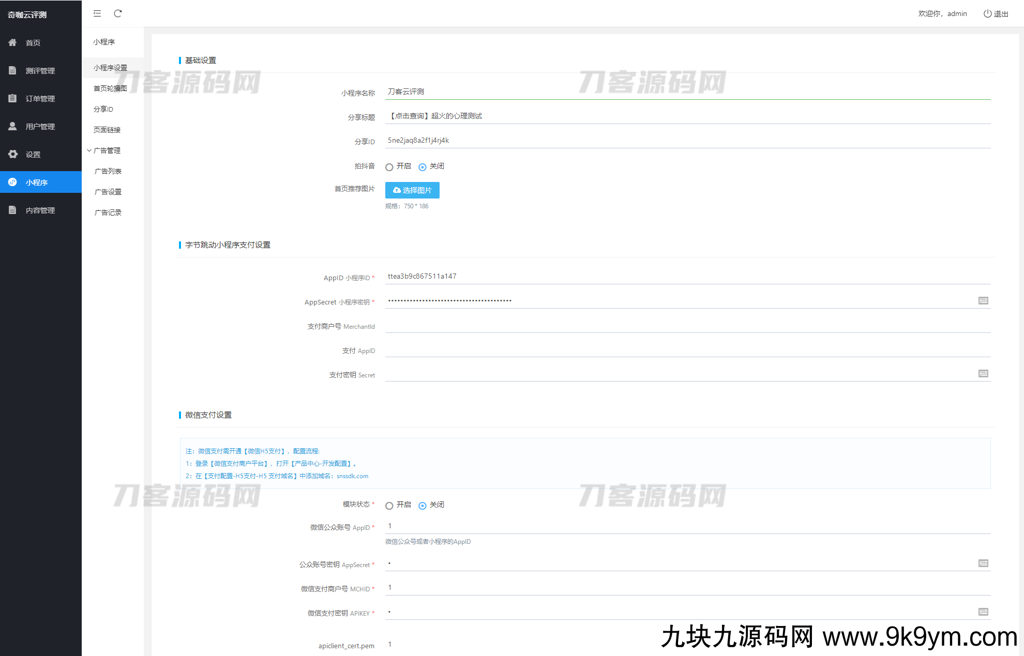Click the home icon in sidebar
This screenshot has height=656, width=1024.
click(x=13, y=42)
